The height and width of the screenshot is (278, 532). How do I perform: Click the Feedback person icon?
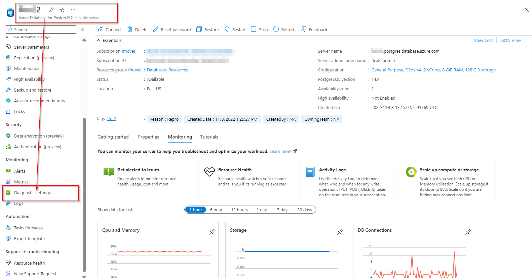pos(304,30)
